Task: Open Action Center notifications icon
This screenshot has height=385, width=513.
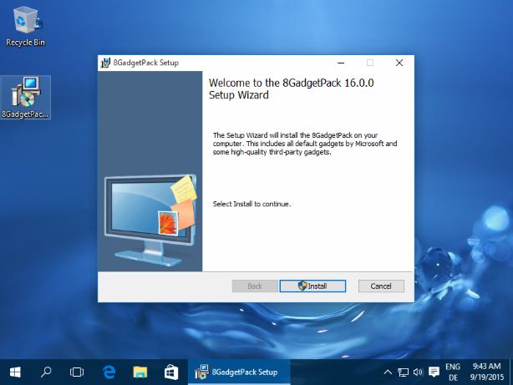Action: (x=434, y=372)
